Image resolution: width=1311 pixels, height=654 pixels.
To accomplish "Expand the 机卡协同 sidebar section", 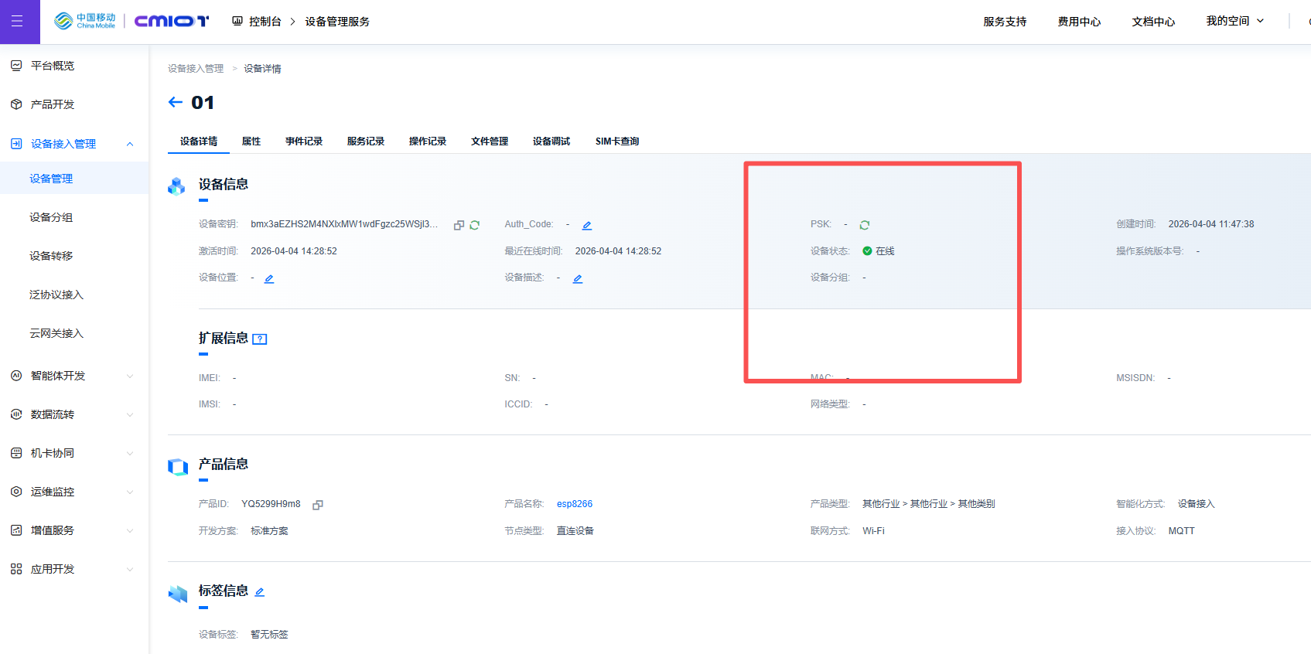I will pyautogui.click(x=130, y=453).
